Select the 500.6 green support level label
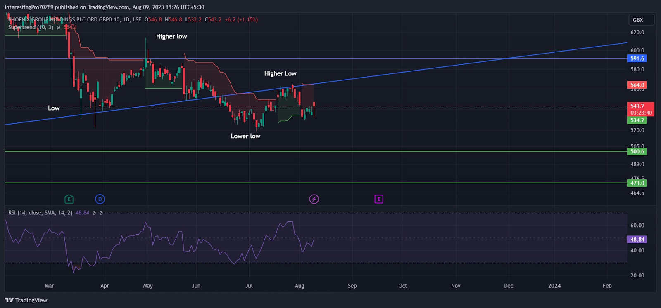 click(x=637, y=151)
